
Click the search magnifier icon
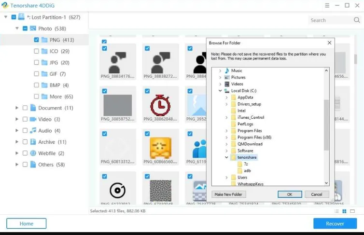357,20
